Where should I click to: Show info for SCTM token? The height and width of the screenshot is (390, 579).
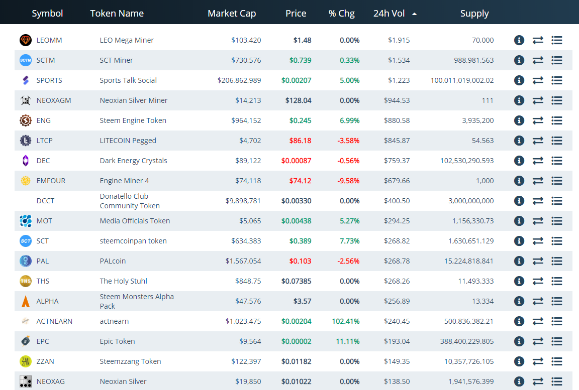pos(519,60)
